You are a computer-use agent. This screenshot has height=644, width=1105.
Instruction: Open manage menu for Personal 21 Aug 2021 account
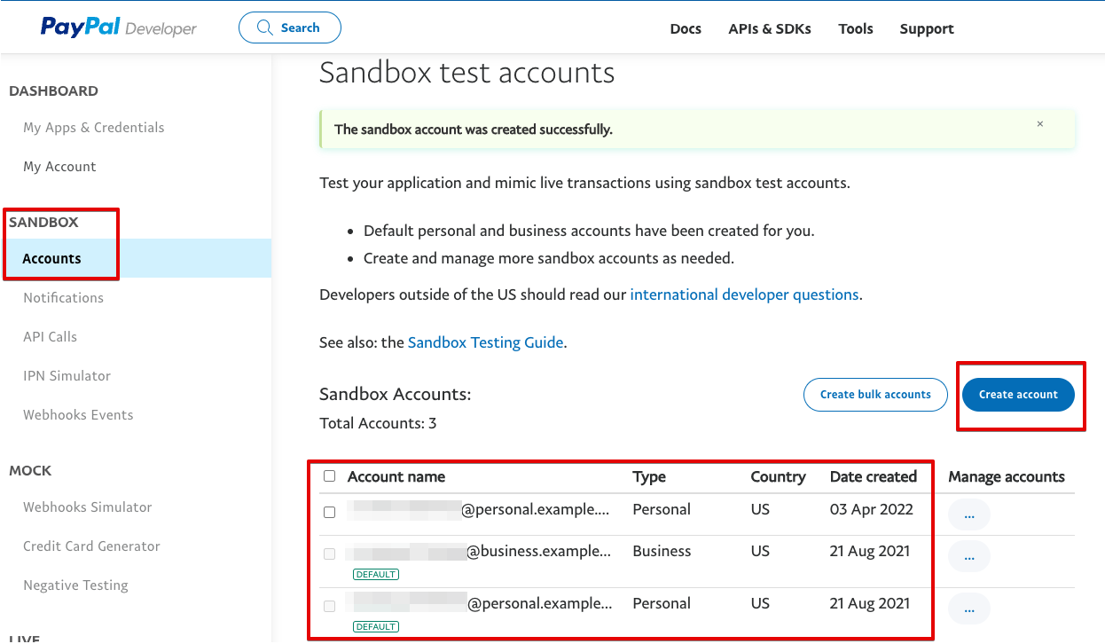click(x=969, y=609)
